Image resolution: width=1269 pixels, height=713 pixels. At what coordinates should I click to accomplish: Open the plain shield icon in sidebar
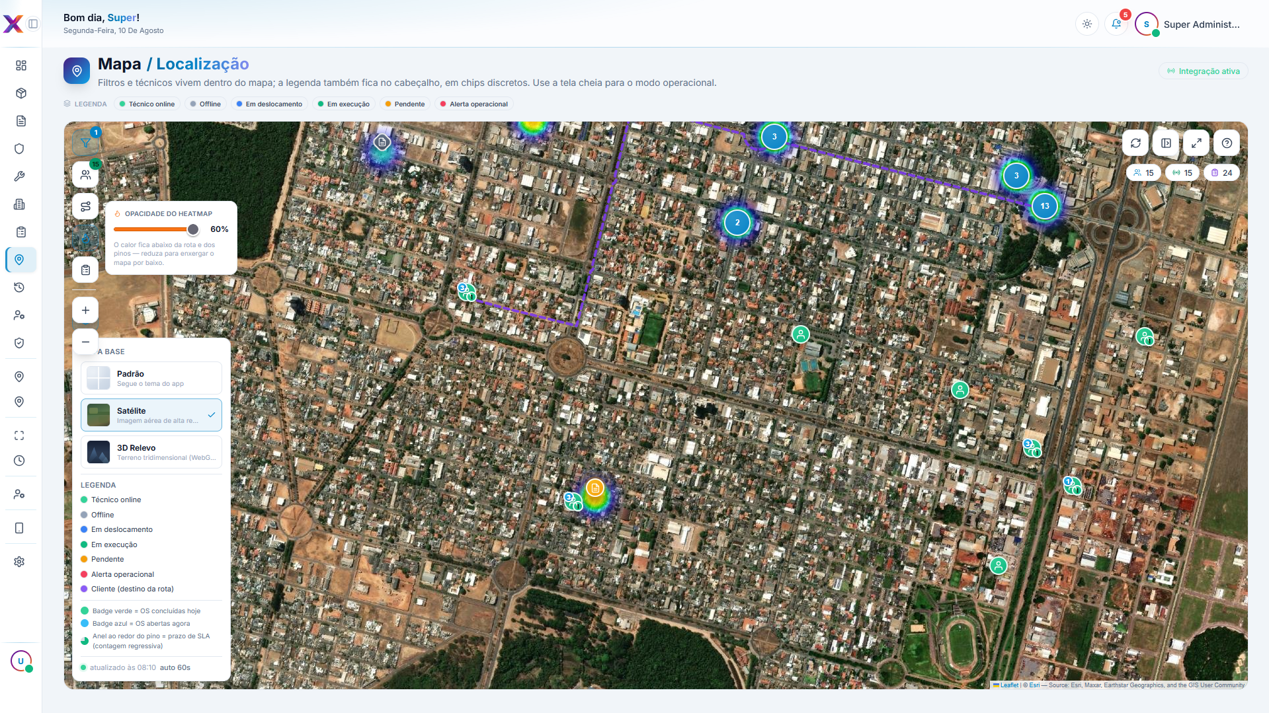click(x=19, y=149)
